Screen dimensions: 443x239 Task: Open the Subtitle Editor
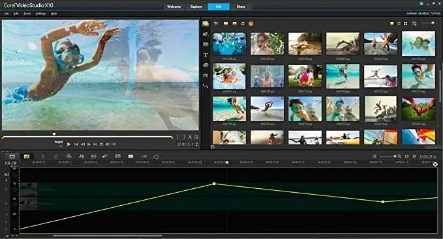(118, 156)
